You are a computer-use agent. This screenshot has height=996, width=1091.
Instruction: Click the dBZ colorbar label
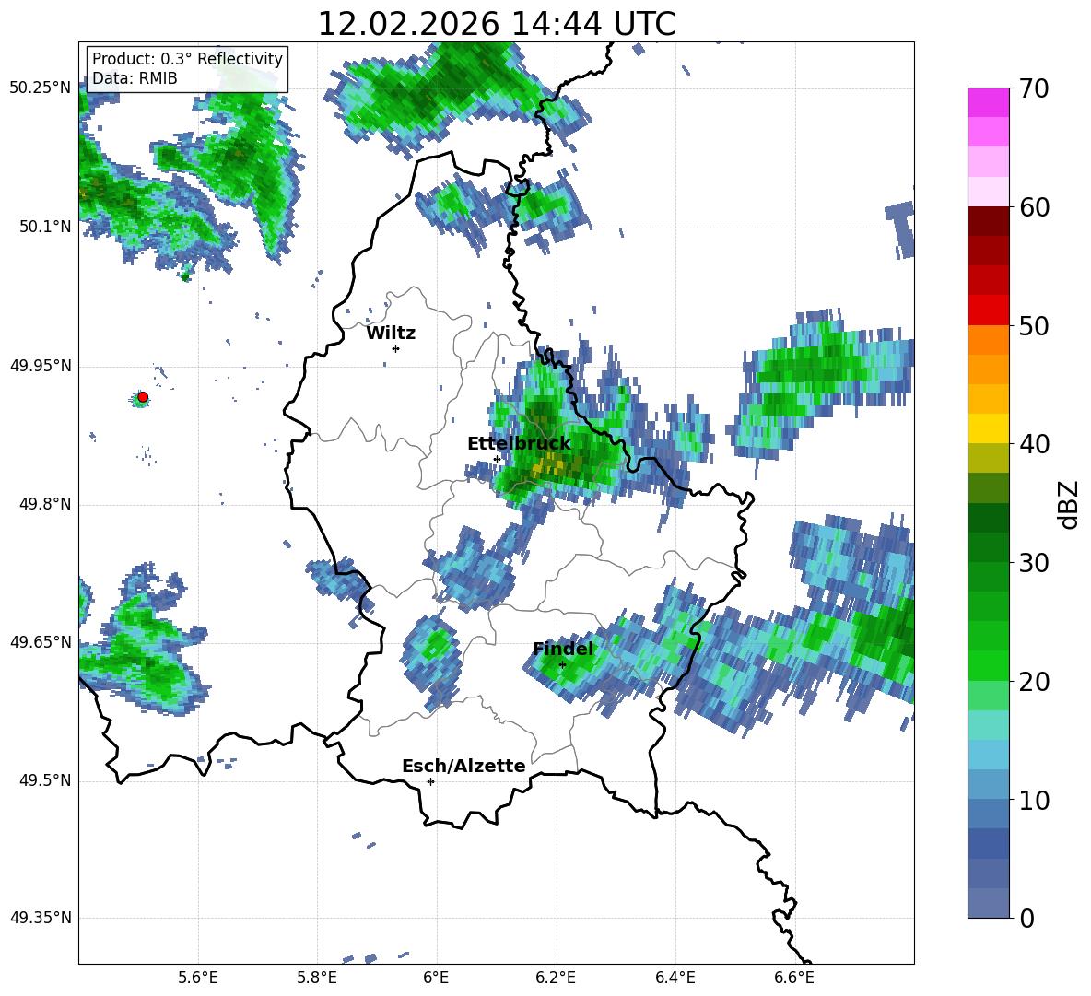point(1069,504)
